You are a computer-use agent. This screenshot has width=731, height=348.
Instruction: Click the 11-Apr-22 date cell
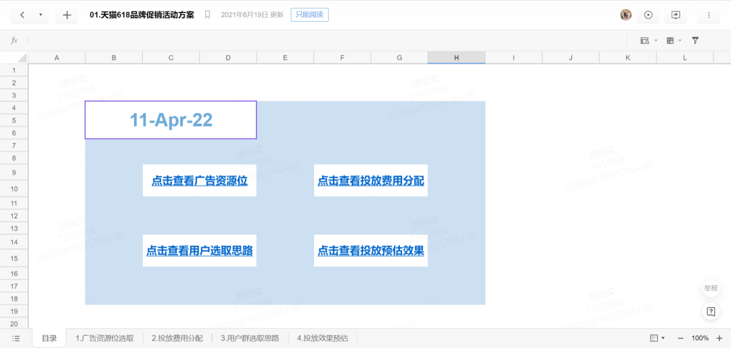(x=171, y=120)
